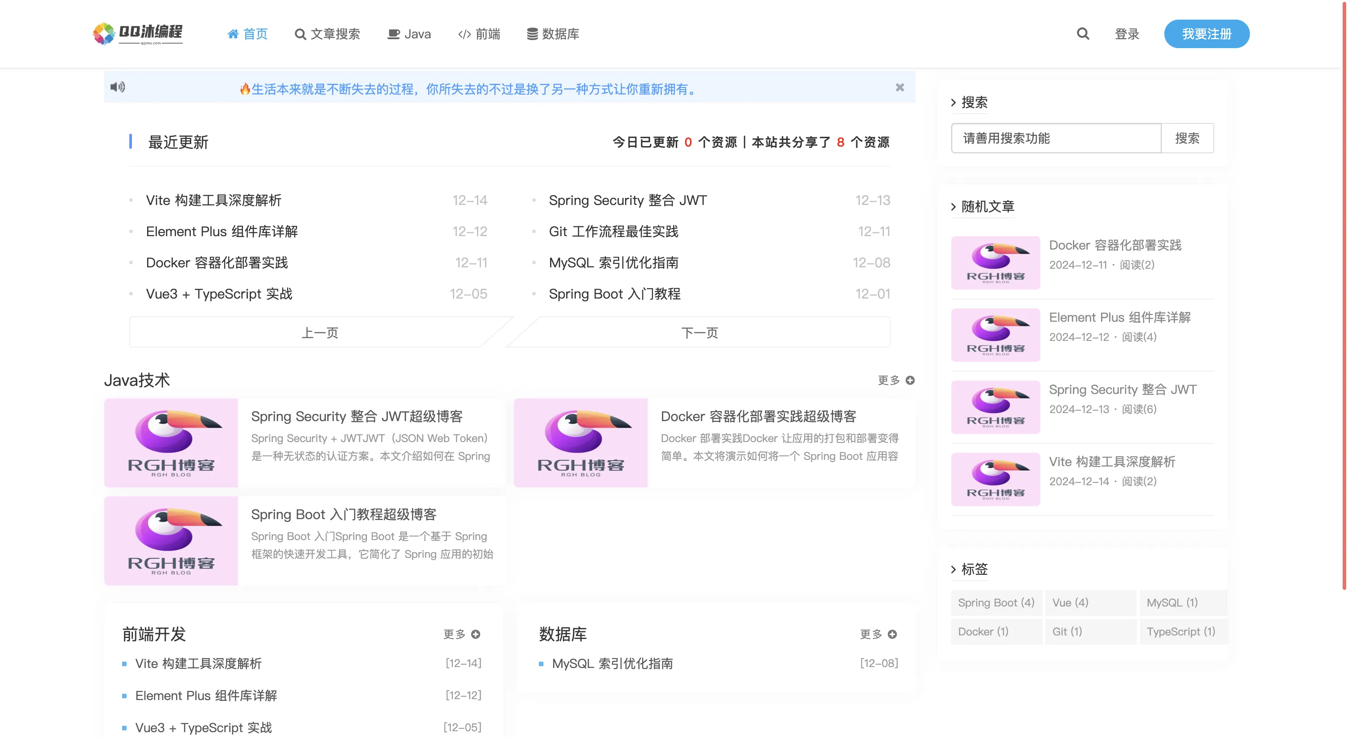Click 更多 text in the 数据库 section
The height and width of the screenshot is (737, 1348).
pos(871,634)
